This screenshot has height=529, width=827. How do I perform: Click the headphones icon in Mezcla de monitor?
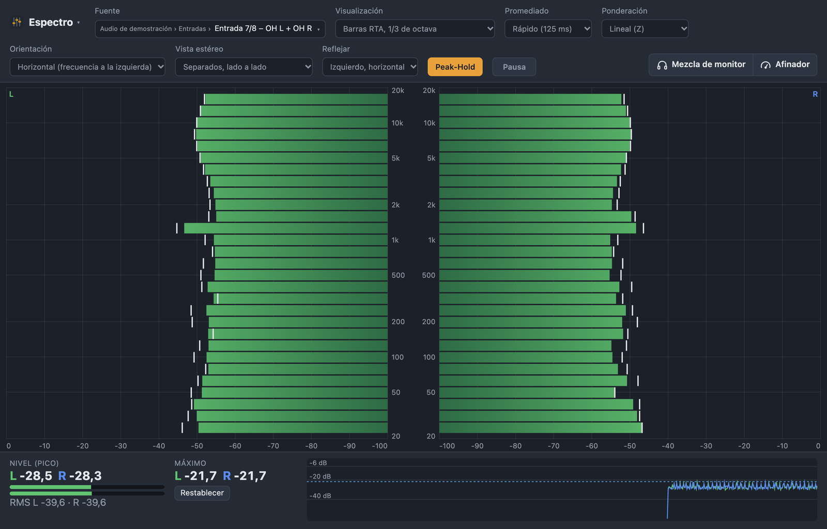click(x=662, y=65)
